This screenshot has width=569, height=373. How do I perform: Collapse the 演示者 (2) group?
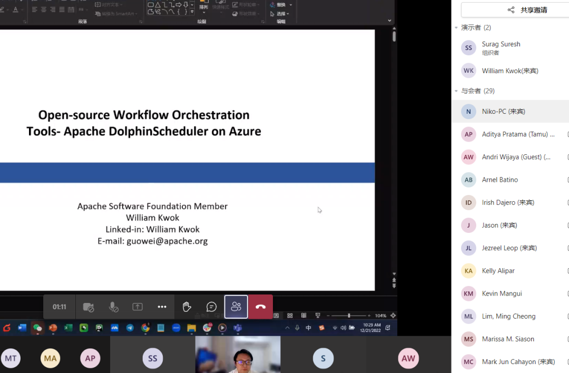(456, 27)
